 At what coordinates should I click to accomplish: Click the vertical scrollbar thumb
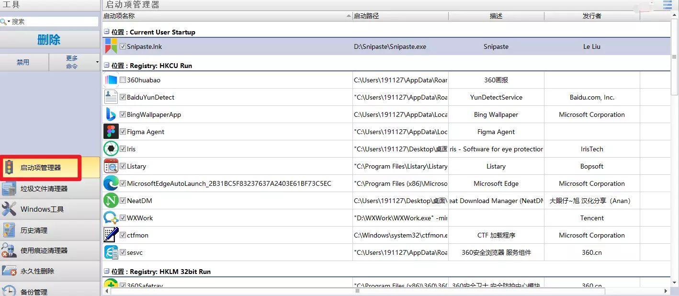pyautogui.click(x=675, y=57)
